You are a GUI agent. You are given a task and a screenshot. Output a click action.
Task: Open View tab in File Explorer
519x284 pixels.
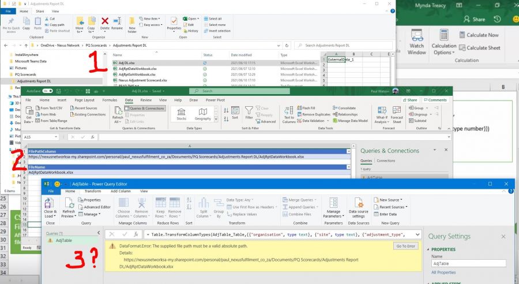55,12
